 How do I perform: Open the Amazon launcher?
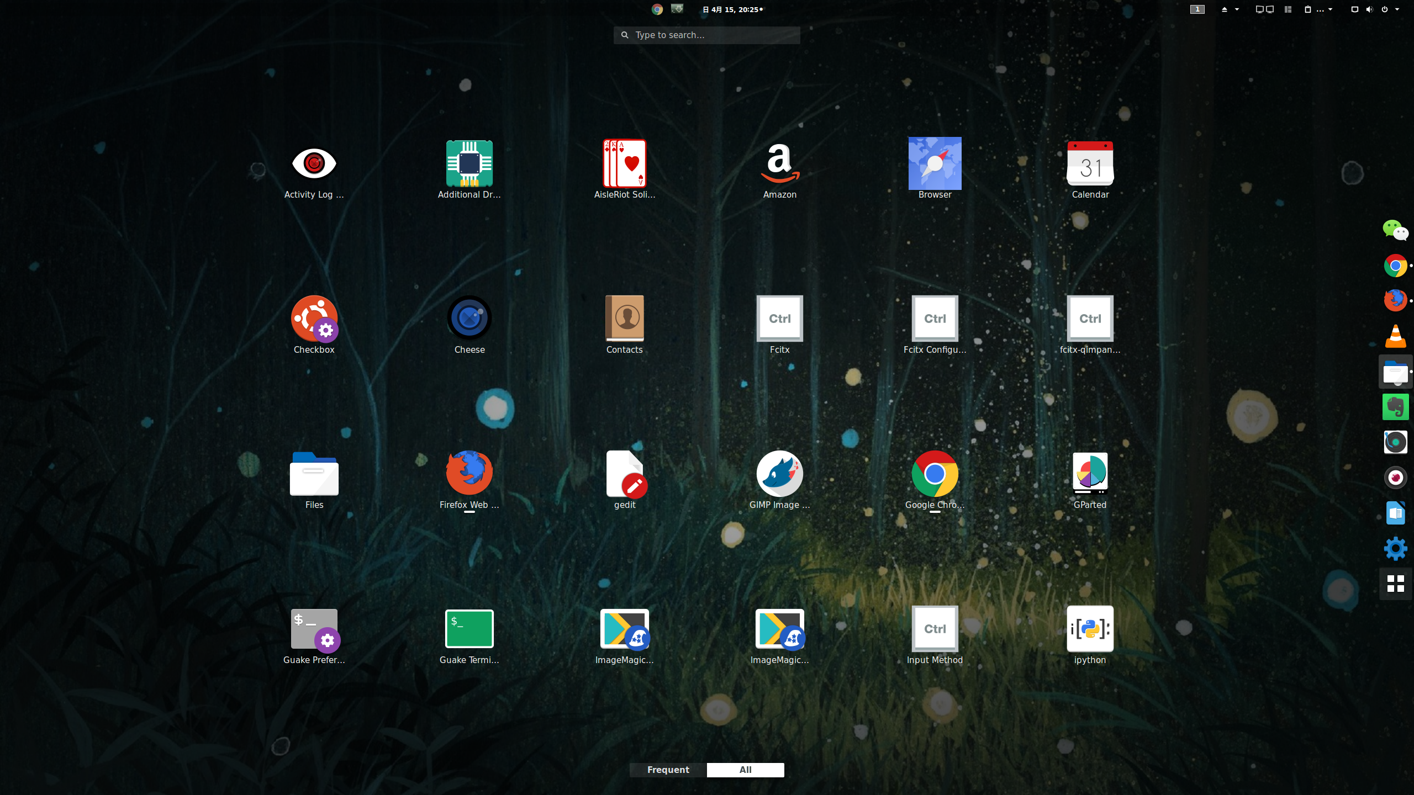(x=779, y=170)
